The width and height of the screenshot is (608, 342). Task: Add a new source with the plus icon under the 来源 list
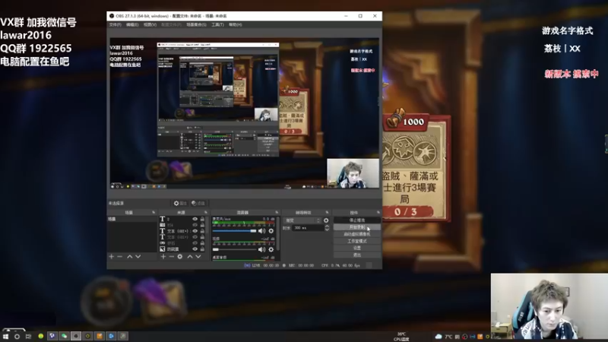click(x=163, y=257)
